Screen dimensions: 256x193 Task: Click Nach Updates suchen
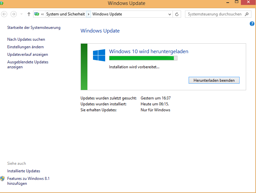26,39
